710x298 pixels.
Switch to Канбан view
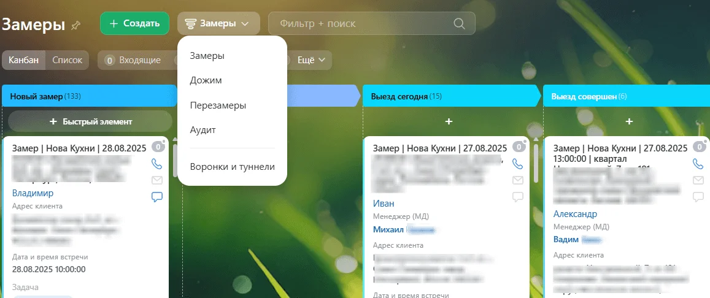[x=24, y=60]
